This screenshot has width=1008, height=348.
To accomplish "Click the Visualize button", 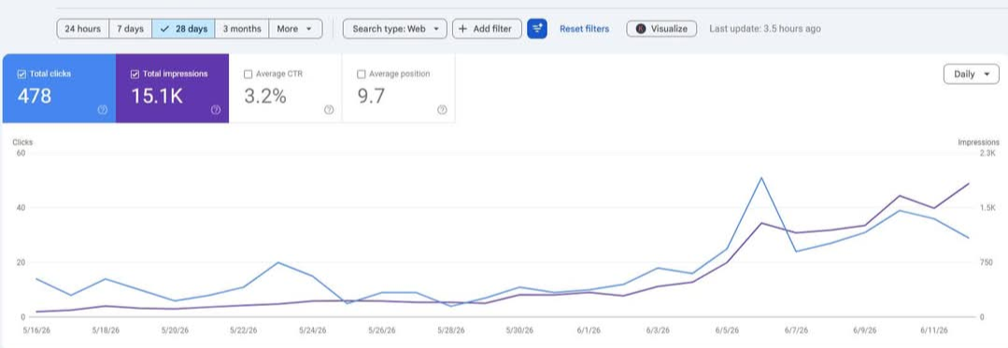I will [x=661, y=29].
